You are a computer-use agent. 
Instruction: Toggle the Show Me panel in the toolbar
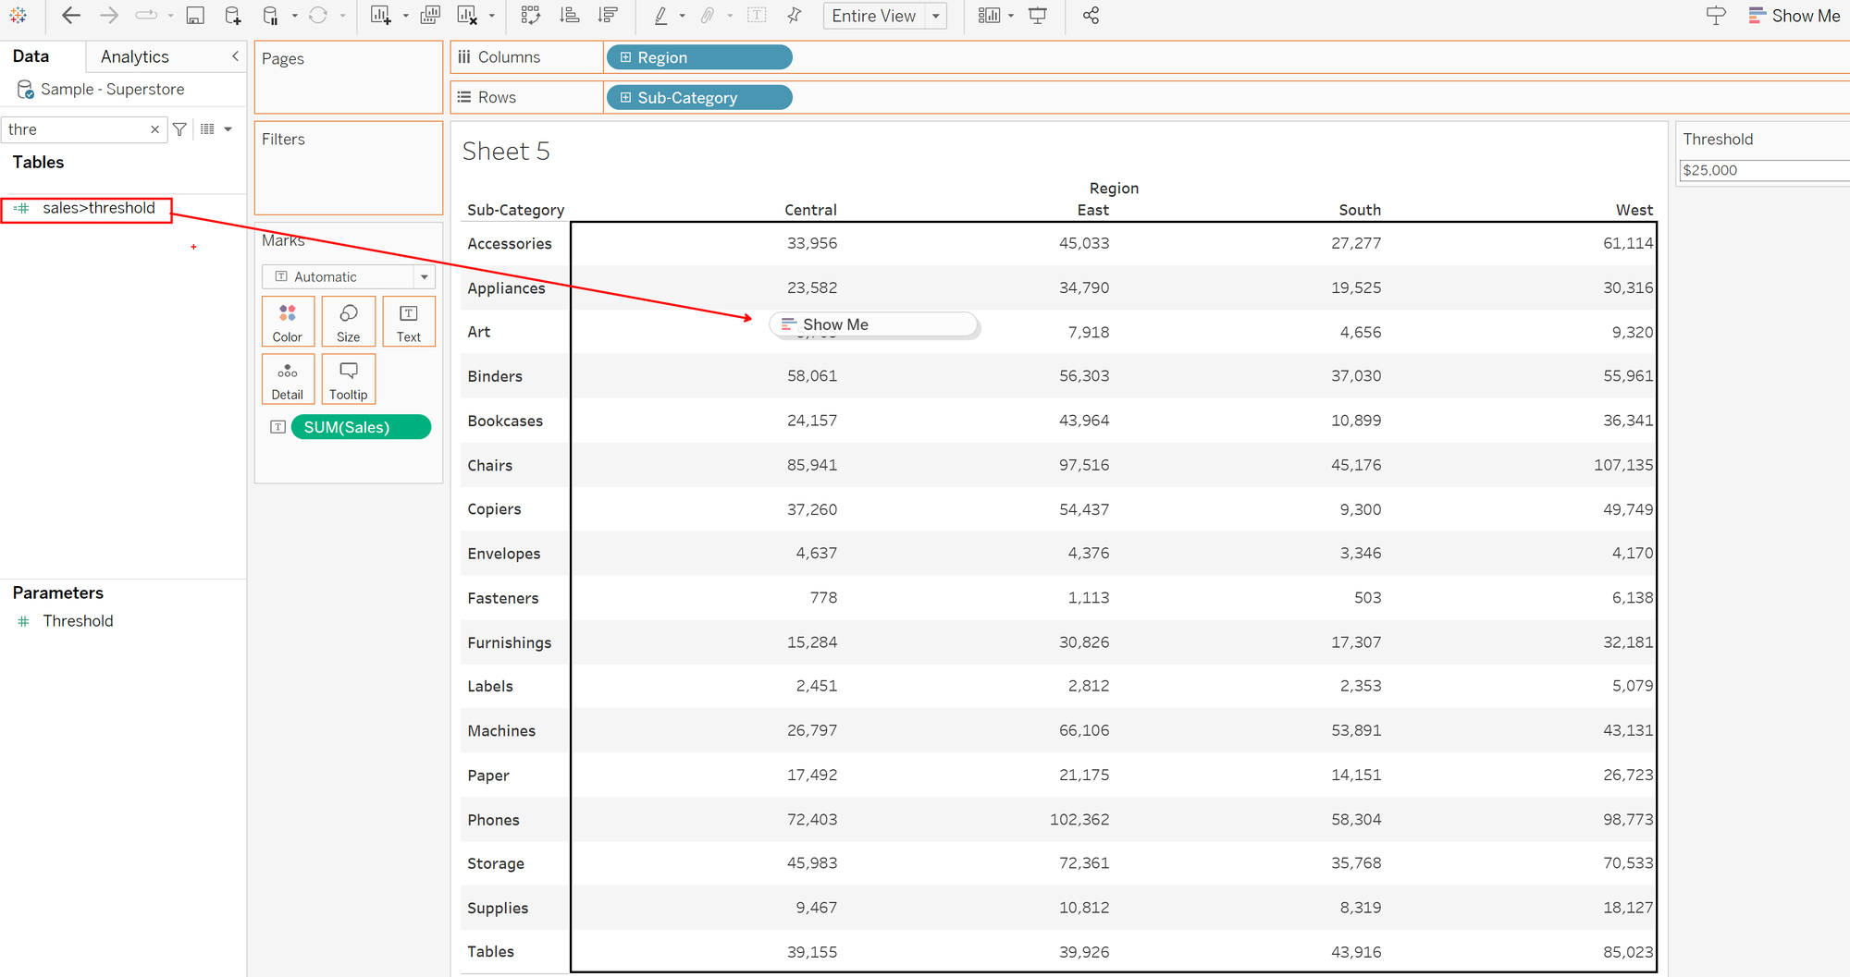[x=1794, y=16]
